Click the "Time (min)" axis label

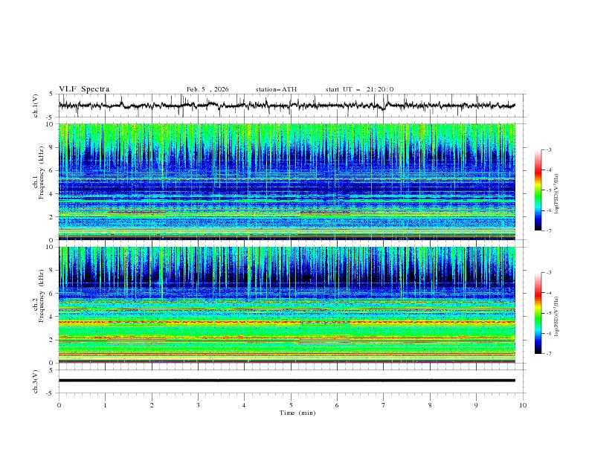click(297, 413)
